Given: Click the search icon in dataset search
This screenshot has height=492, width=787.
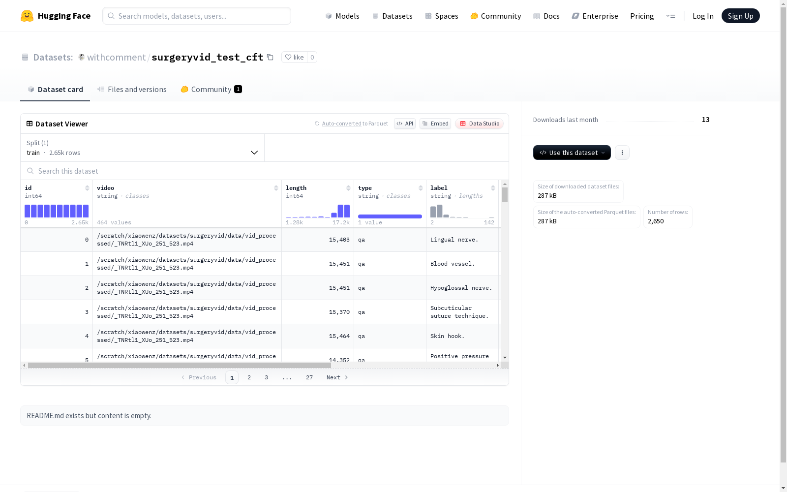Looking at the screenshot, I should 30,171.
